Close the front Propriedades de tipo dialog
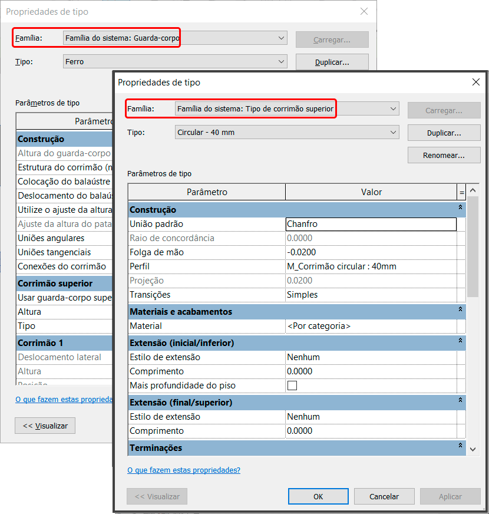 pos(476,83)
